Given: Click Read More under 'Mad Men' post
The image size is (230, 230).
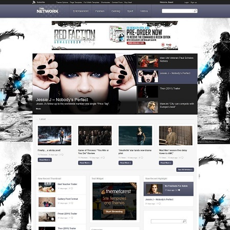Looking at the screenshot, I should pos(166,163).
